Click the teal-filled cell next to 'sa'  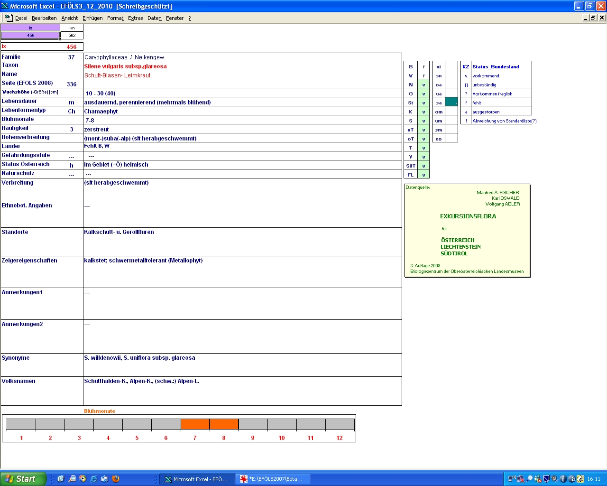(x=451, y=102)
